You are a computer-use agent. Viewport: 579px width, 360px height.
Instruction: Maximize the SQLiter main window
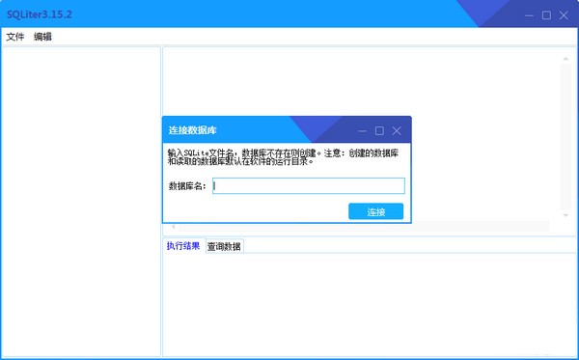[546, 15]
